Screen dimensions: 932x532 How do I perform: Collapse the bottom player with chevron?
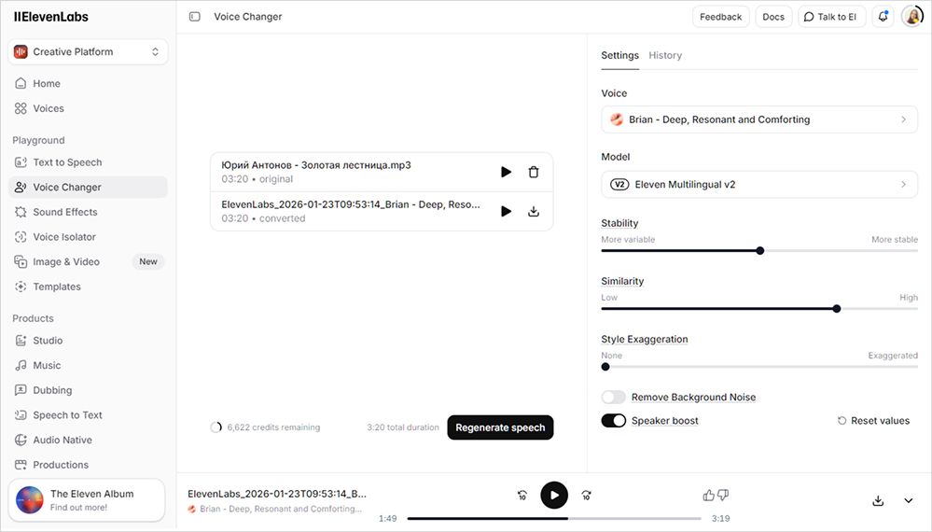click(x=909, y=501)
